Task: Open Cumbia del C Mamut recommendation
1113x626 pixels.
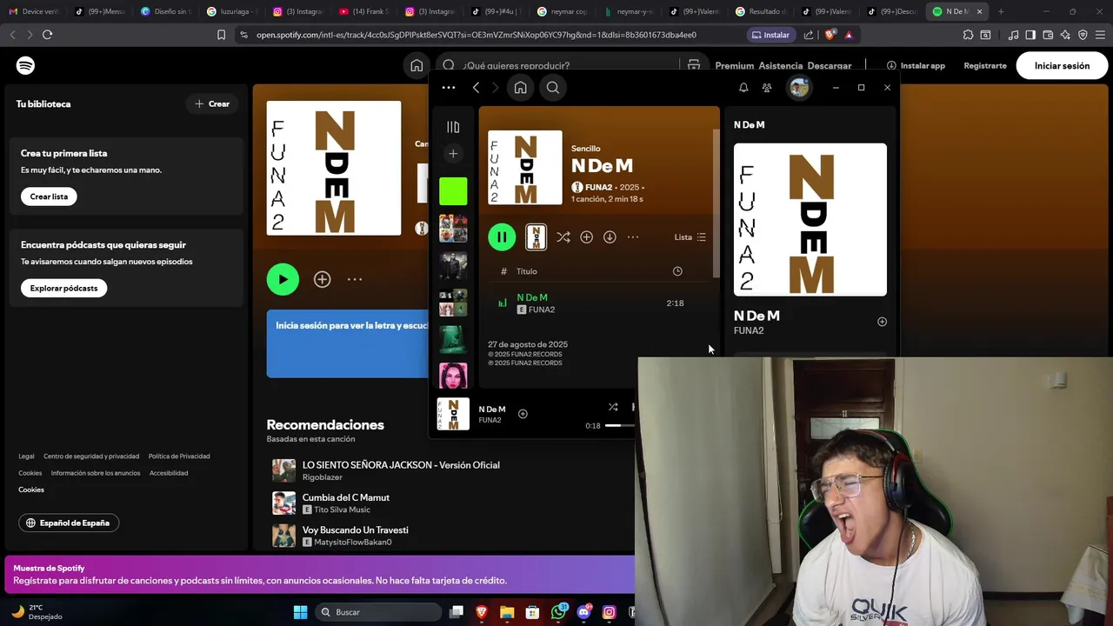Action: [x=346, y=497]
